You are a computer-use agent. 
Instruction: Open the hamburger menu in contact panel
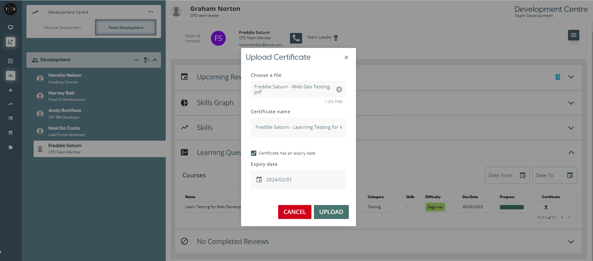573,35
